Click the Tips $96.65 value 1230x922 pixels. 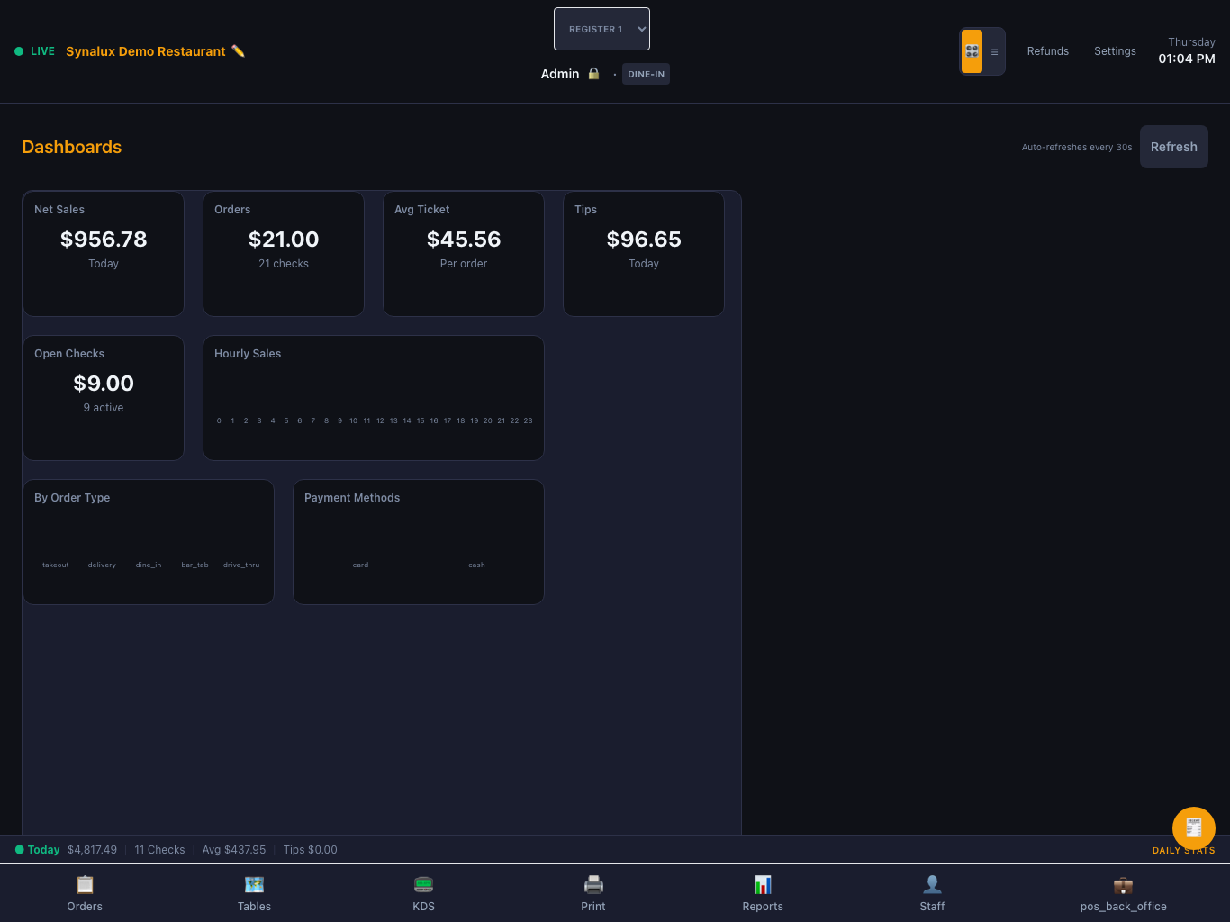point(644,240)
